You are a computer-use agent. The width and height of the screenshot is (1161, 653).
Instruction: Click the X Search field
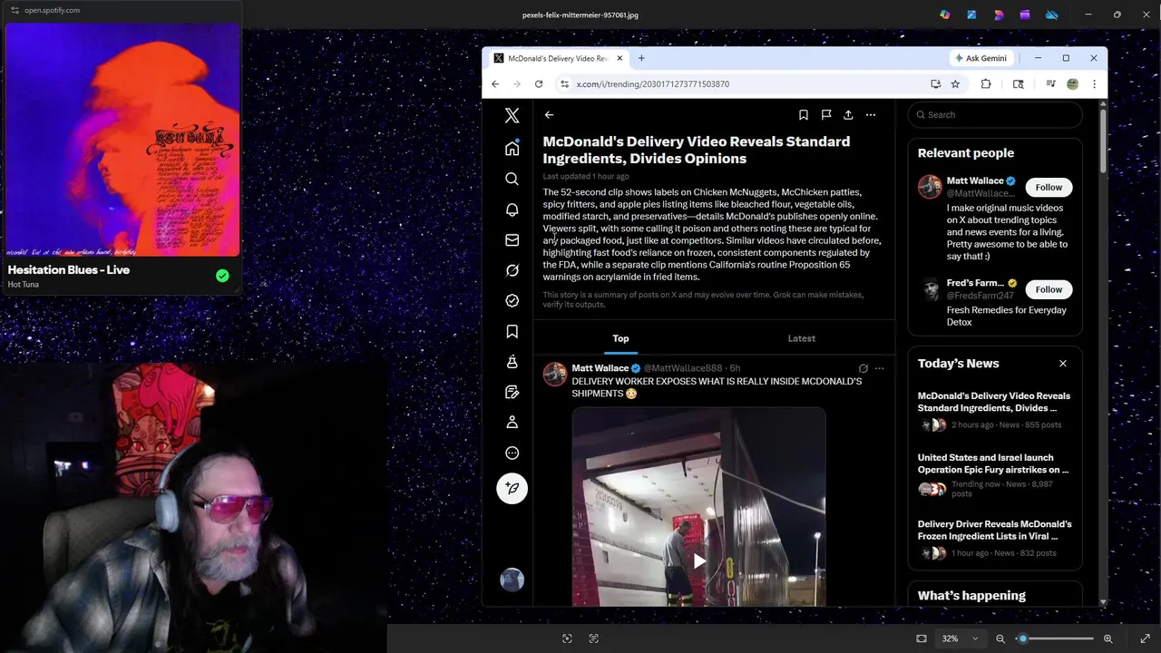coord(995,115)
